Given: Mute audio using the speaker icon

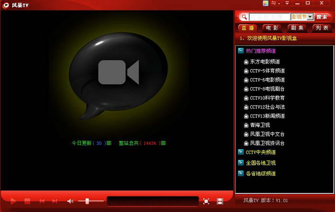Looking at the screenshot, I should (x=70, y=201).
